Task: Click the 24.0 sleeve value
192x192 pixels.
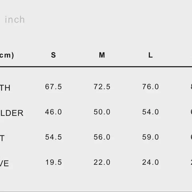Action: click(x=151, y=162)
